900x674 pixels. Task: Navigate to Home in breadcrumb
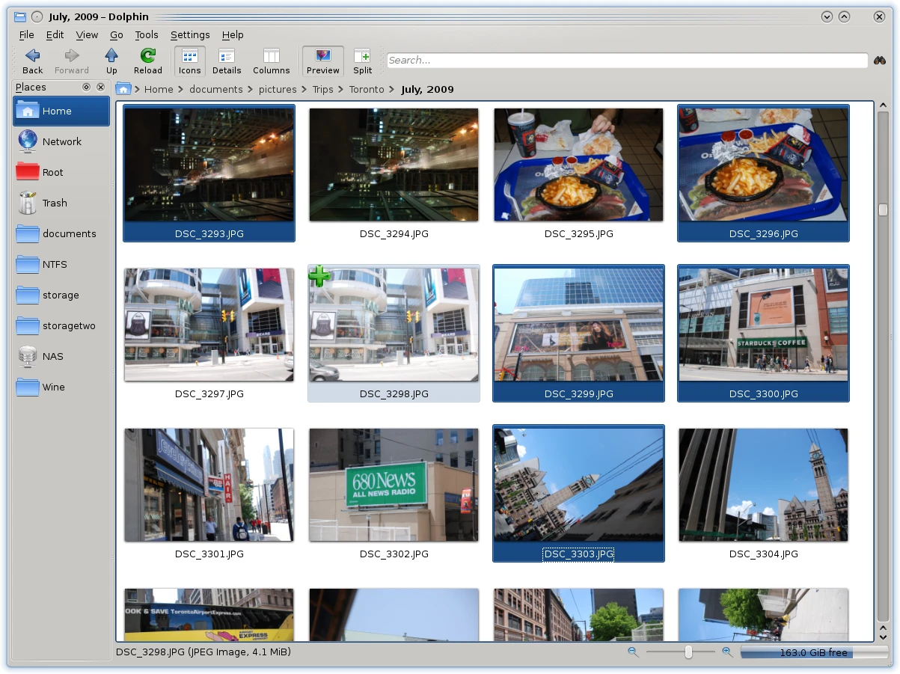159,89
